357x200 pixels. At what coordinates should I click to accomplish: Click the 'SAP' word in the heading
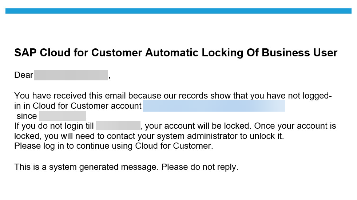(x=25, y=53)
